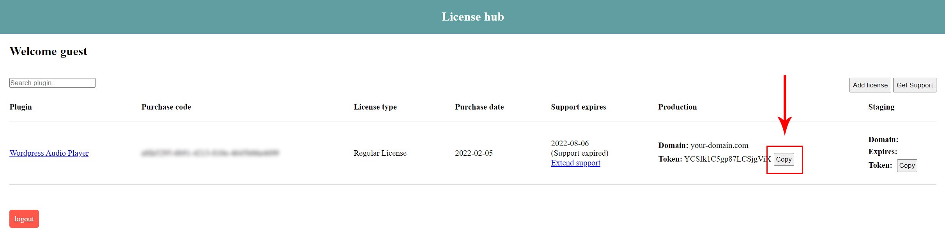Follow the Extend support link
945x233 pixels.
(x=575, y=163)
